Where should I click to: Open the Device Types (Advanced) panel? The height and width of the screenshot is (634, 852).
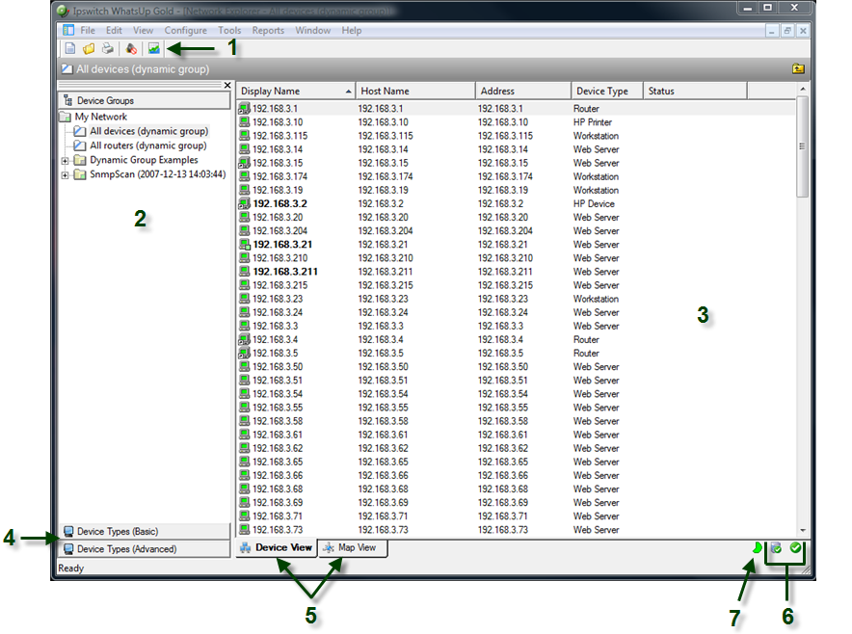tap(145, 549)
